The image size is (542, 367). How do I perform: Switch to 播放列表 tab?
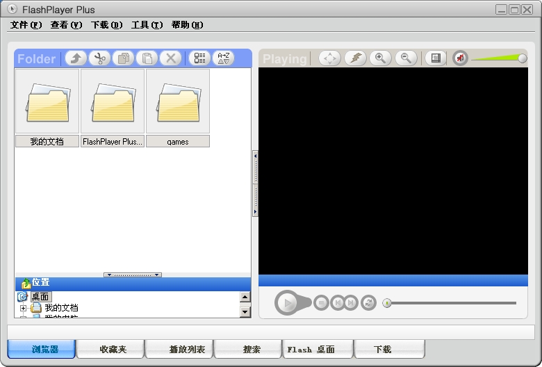(179, 349)
